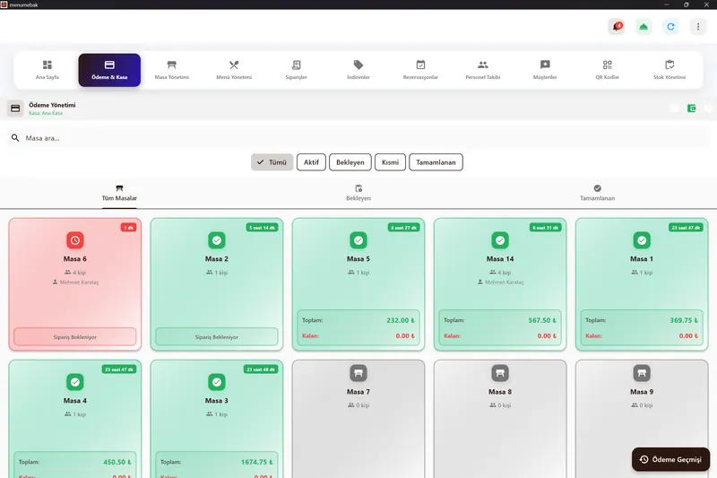Open the three-dot more options menu

point(698,27)
